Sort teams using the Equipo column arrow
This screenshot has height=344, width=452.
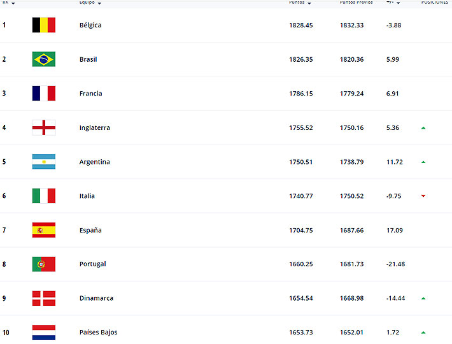click(99, 3)
